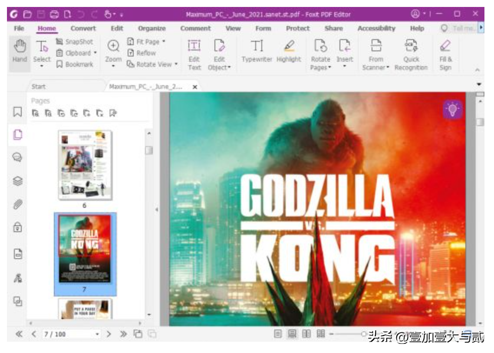This screenshot has height=353, width=494.
Task: Expand the Select tool dropdown arrow
Action: coord(42,66)
